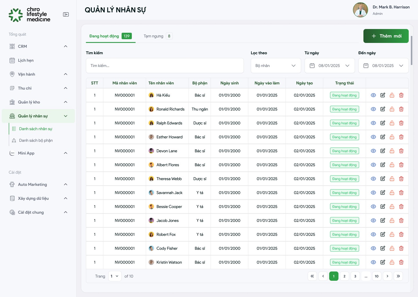Expand the Thu chi menu chevron

click(x=66, y=88)
